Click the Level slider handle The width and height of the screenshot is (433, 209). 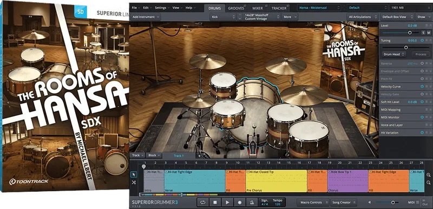pyautogui.click(x=410, y=32)
